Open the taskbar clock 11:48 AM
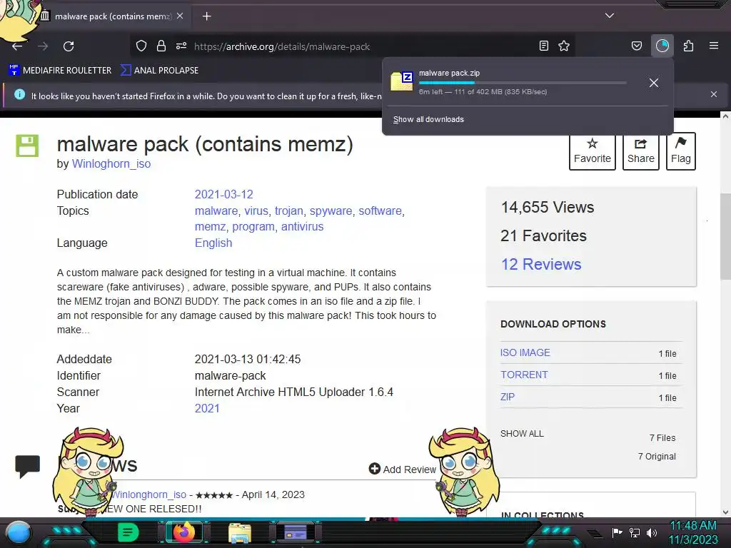 tap(692, 532)
